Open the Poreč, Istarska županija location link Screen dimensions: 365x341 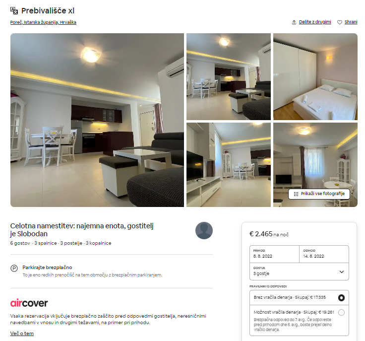tap(43, 22)
